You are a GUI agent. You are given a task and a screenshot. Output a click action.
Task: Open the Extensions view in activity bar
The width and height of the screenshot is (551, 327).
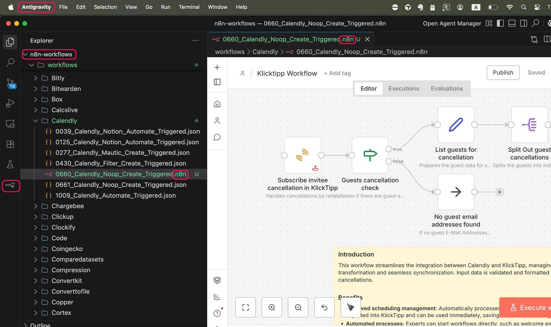click(x=10, y=144)
